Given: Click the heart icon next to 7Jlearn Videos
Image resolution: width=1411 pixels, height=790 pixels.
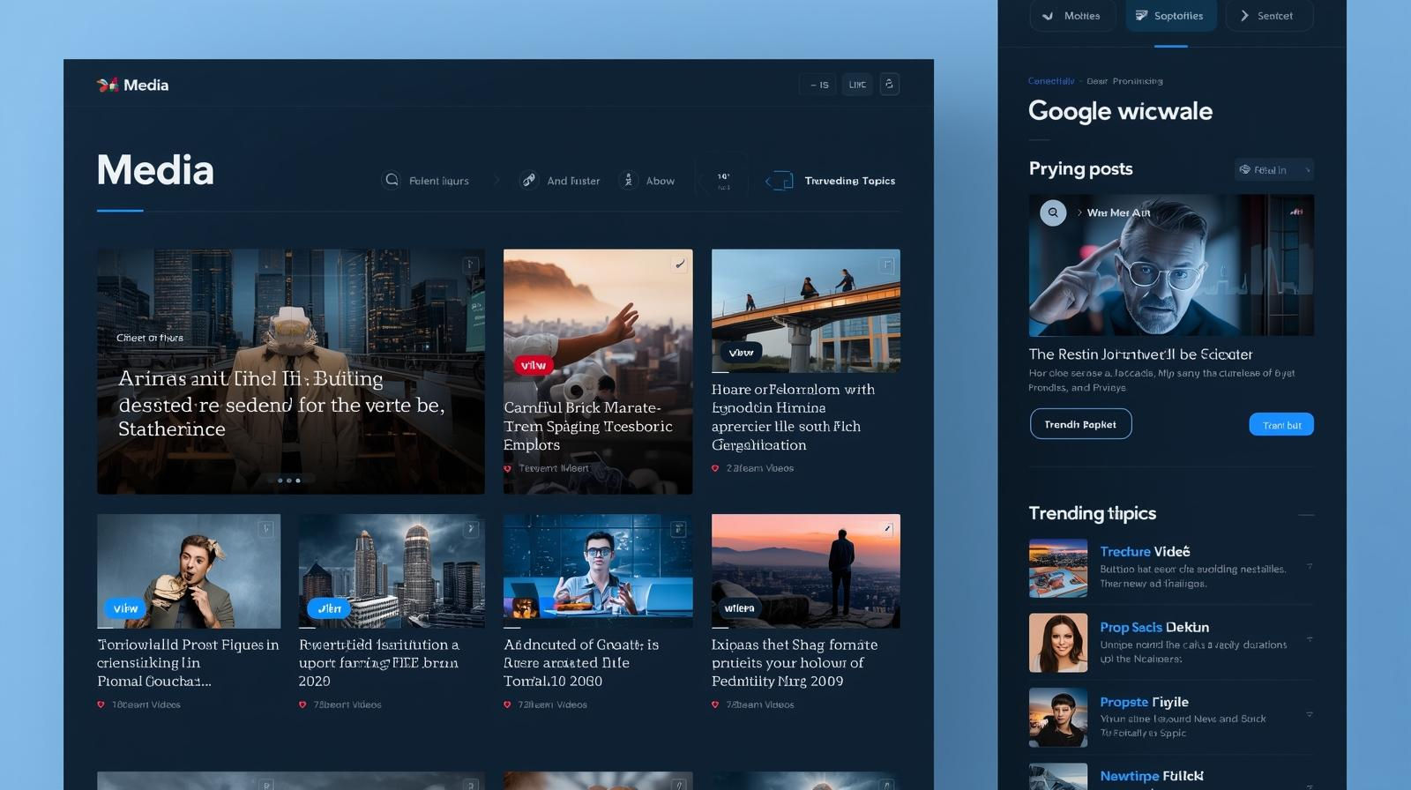Looking at the screenshot, I should (x=507, y=704).
